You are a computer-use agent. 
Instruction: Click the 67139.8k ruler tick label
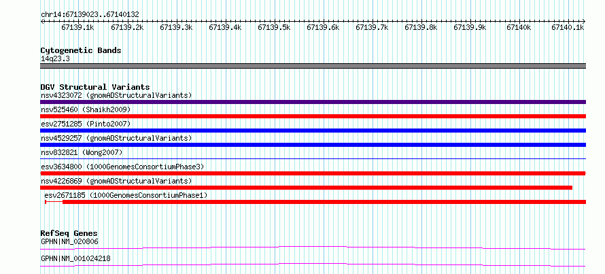(421, 27)
